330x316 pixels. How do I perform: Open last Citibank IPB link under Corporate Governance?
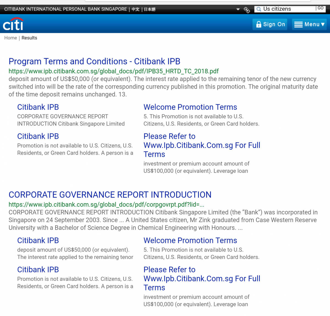38,270
